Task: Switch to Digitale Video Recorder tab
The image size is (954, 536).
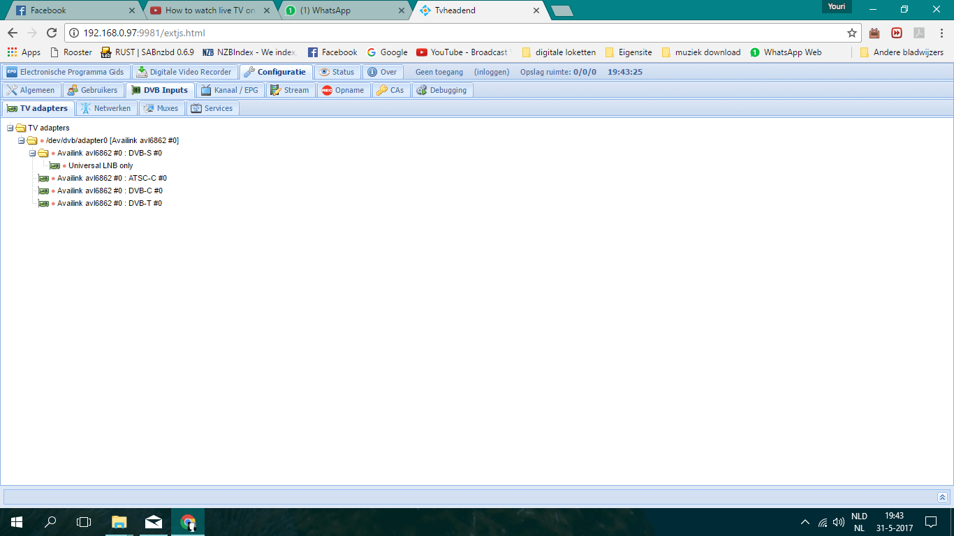Action: point(184,72)
